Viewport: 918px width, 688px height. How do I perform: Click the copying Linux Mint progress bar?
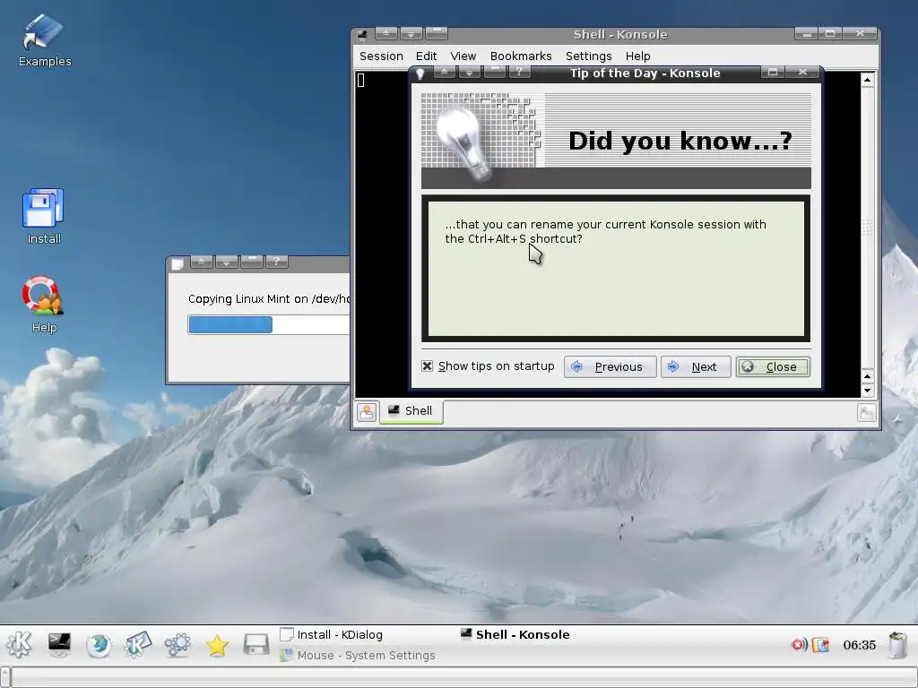point(269,324)
